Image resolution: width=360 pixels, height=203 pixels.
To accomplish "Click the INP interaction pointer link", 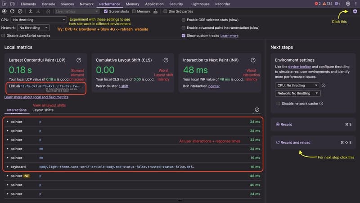I will pos(214,86).
